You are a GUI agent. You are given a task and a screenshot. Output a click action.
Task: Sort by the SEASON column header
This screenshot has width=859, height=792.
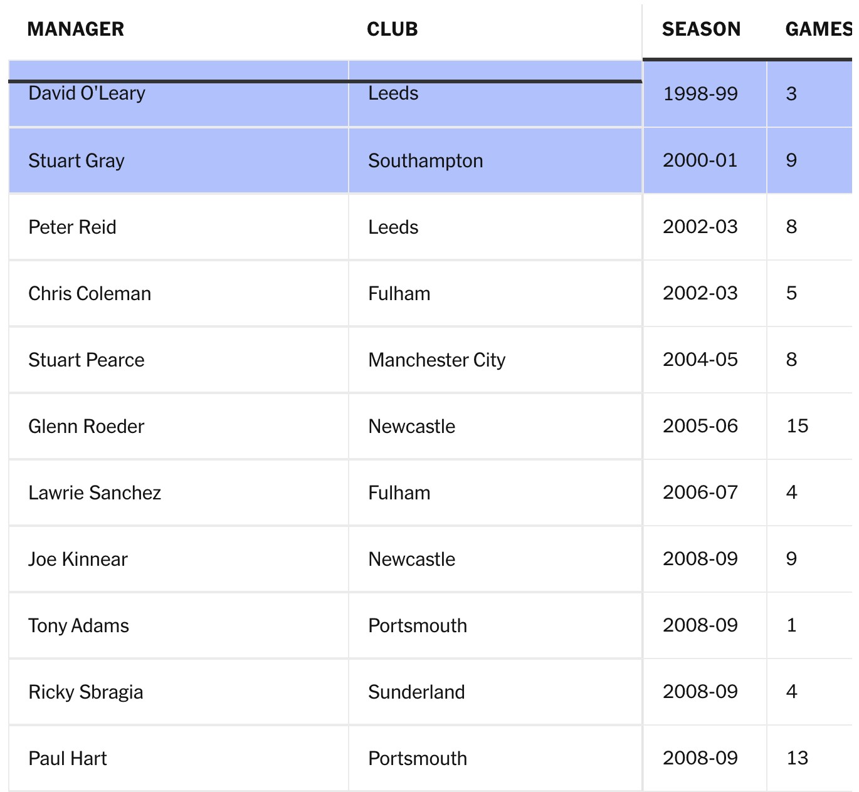[701, 29]
